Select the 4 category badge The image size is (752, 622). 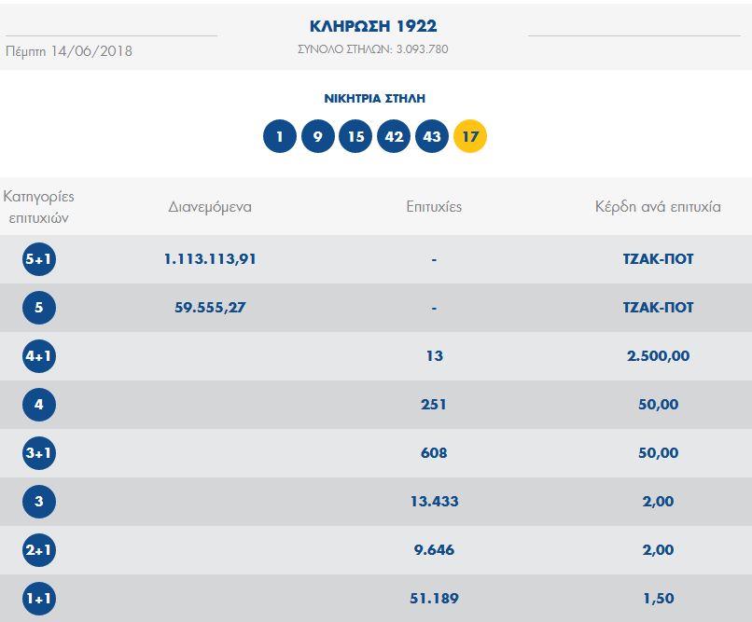[39, 405]
